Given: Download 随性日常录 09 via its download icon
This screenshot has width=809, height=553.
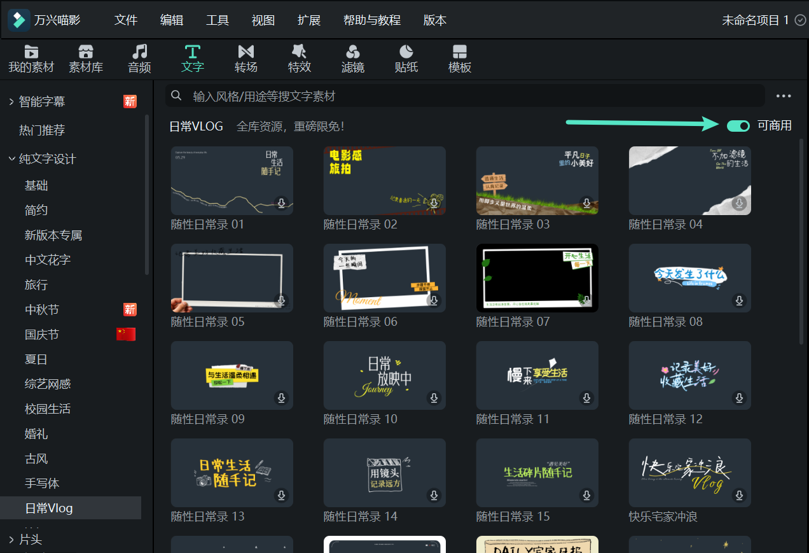Looking at the screenshot, I should click(282, 398).
